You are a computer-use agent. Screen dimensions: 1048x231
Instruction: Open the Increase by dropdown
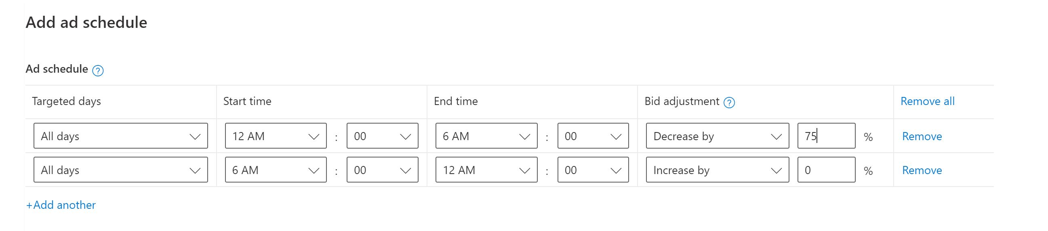click(717, 170)
